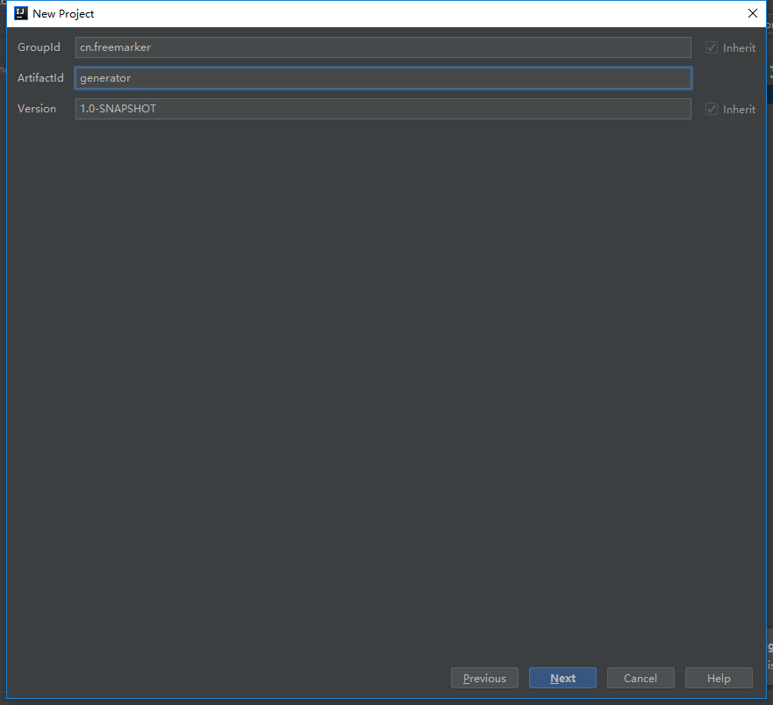Image resolution: width=773 pixels, height=705 pixels.
Task: Click the highlighted ArtifactId text box border
Action: point(382,78)
